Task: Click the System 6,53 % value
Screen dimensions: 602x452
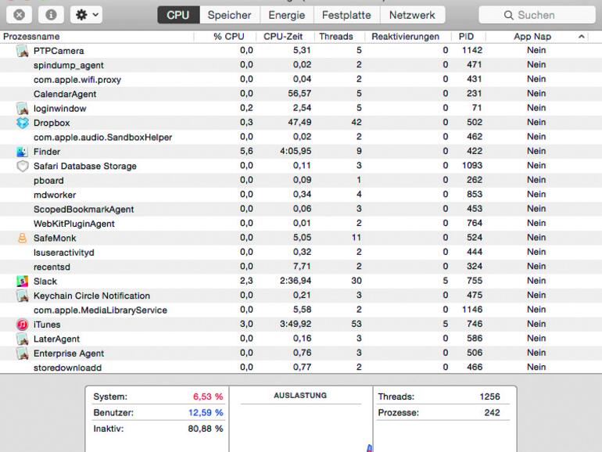Action: tap(208, 396)
